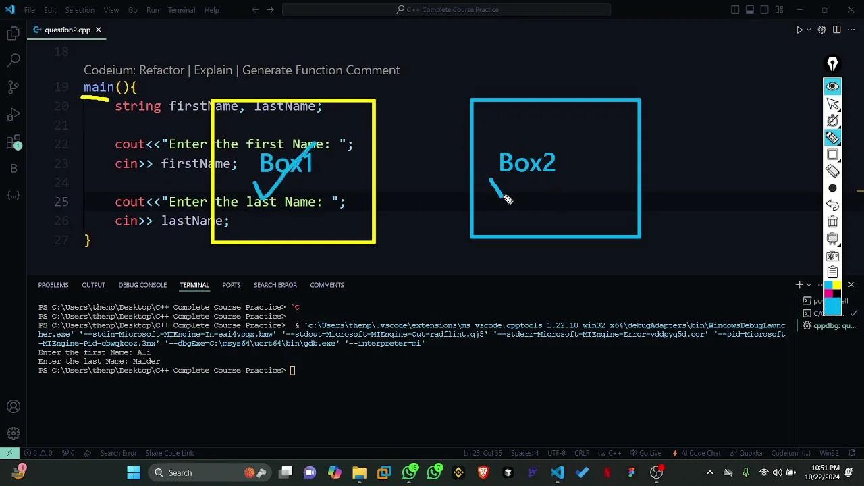864x486 pixels.
Task: Undo the last annotation stroke
Action: [832, 205]
